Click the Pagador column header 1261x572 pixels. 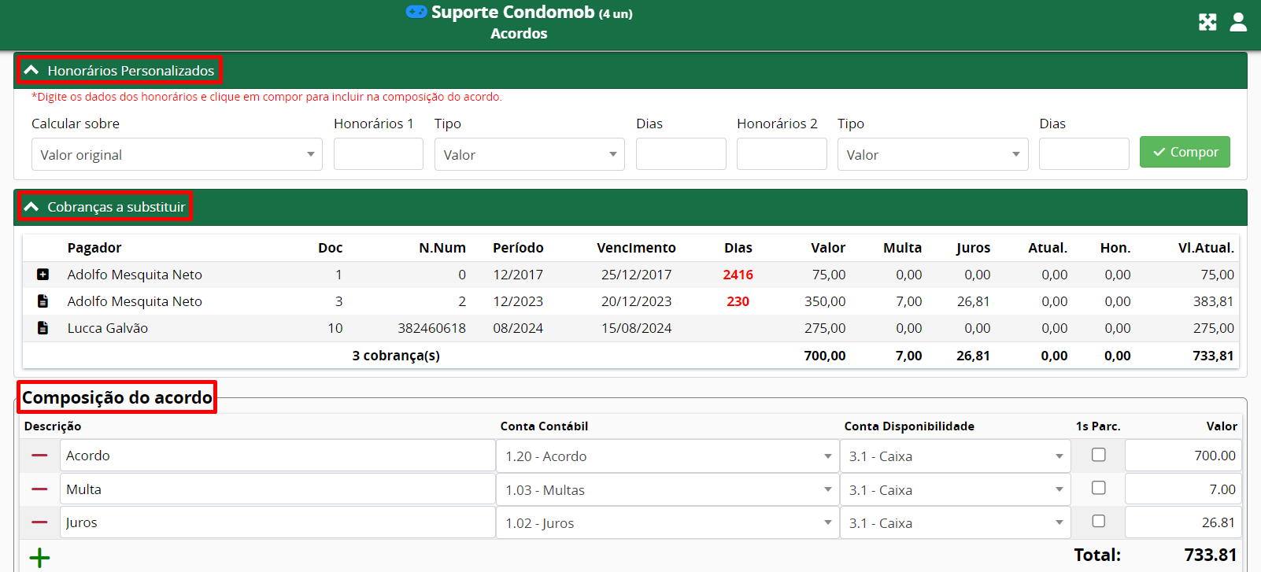(94, 248)
